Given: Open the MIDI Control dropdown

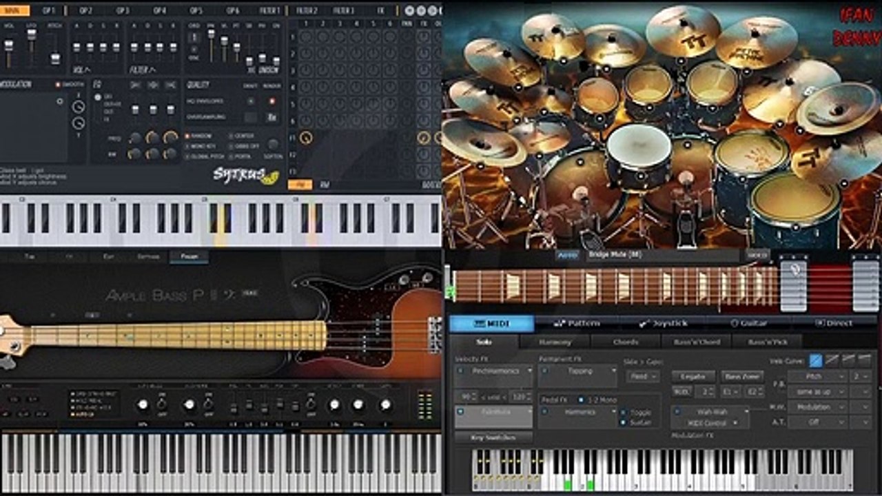Looking at the screenshot, I should (712, 422).
